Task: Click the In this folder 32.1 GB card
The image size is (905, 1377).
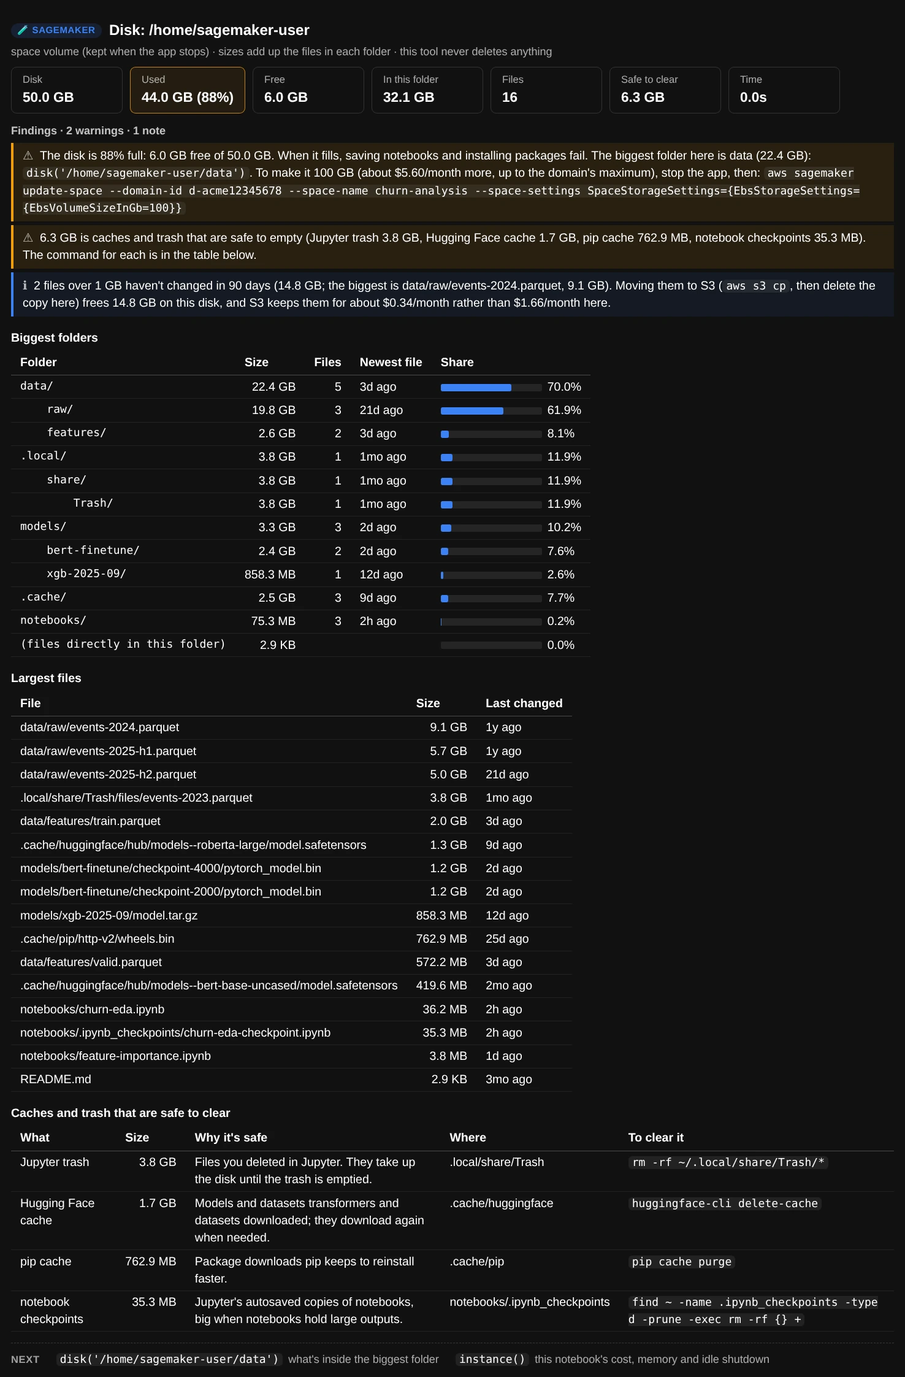Action: 427,90
